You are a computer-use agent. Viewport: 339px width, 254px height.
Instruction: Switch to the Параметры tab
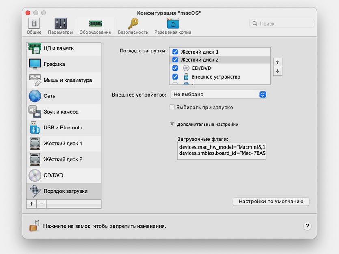pos(60,26)
